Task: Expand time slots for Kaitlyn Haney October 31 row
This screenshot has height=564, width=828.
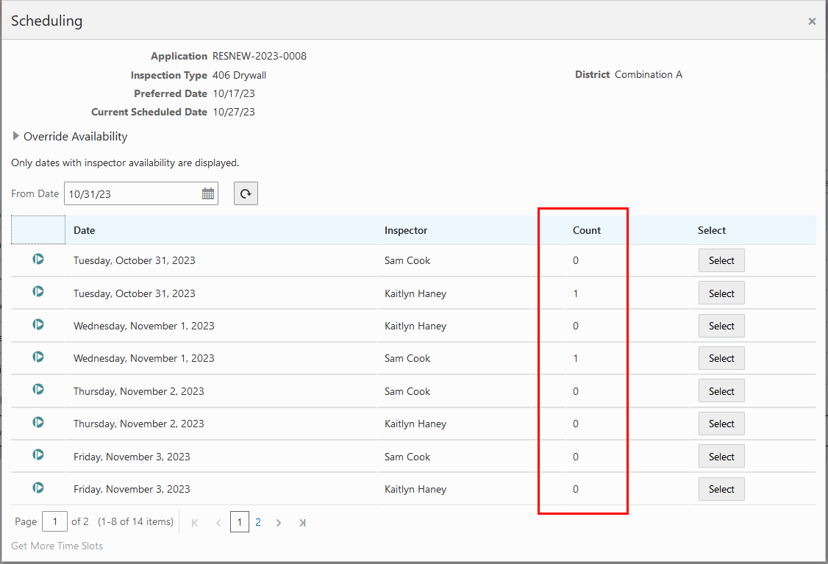Action: pyautogui.click(x=38, y=291)
